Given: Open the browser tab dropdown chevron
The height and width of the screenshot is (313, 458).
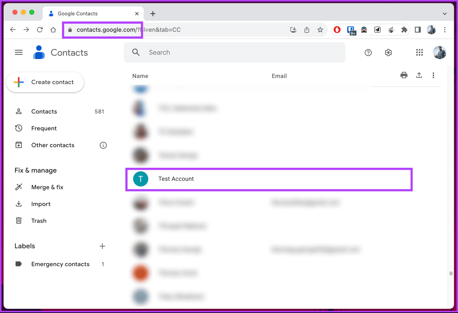Looking at the screenshot, I should 445,13.
